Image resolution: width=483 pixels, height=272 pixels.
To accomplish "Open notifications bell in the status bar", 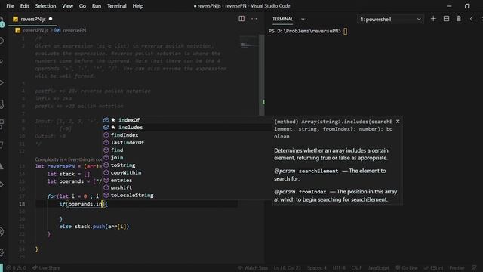I will pos(474,268).
